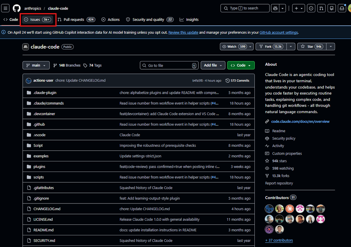The height and width of the screenshot is (247, 351).
Task: Go to the GitHub home logo
Action: pyautogui.click(x=17, y=8)
